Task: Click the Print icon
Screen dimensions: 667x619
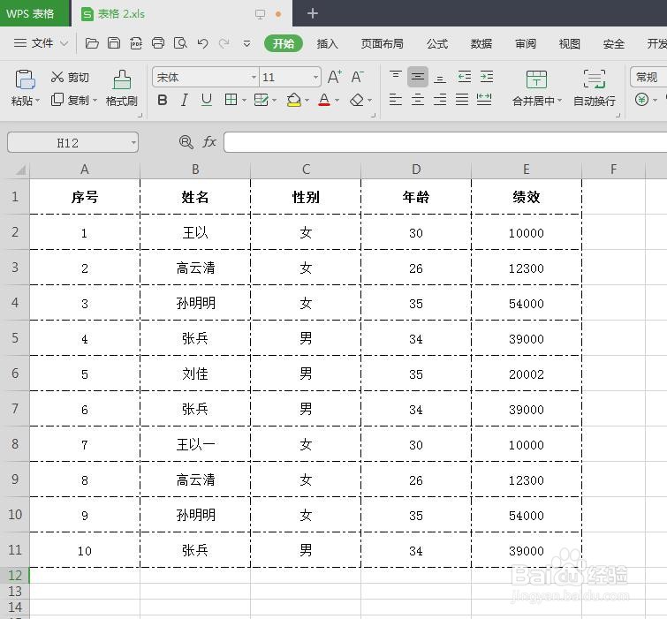Action: pyautogui.click(x=158, y=43)
